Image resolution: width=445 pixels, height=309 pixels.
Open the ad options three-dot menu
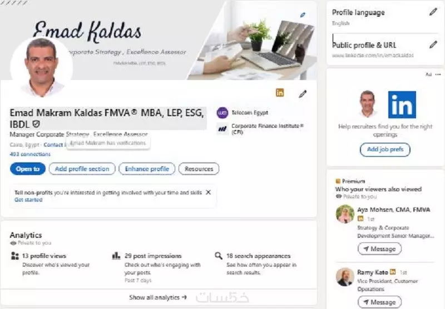tap(438, 74)
